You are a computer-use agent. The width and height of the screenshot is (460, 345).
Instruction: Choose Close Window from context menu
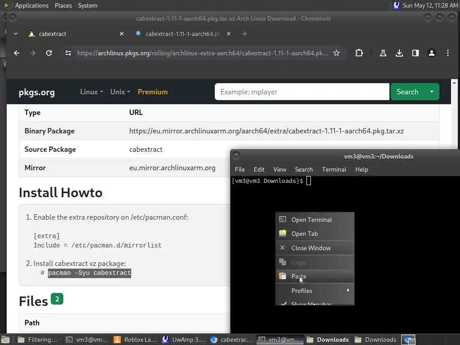click(x=315, y=248)
